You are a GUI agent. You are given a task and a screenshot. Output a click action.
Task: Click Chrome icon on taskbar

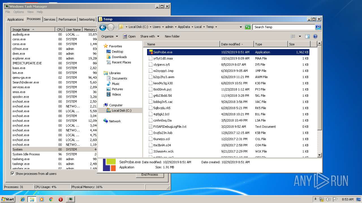pos(51,199)
